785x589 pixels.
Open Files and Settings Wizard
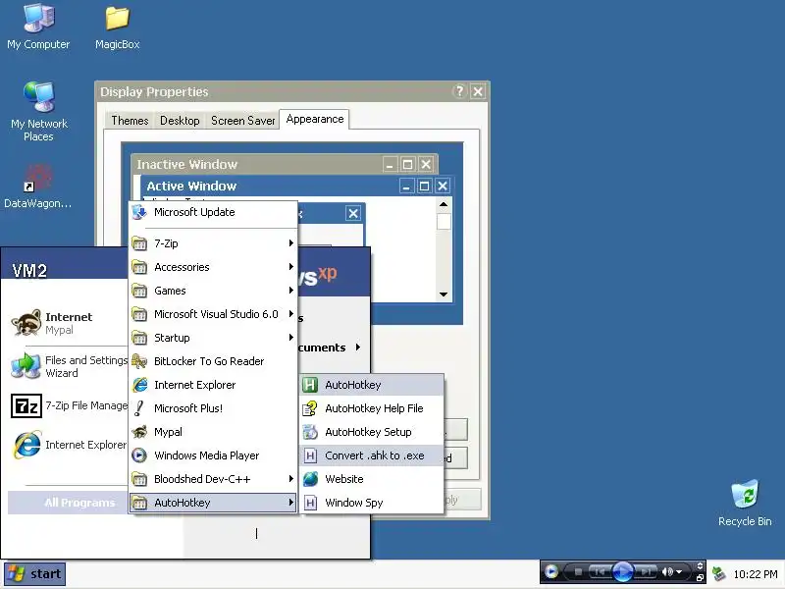tap(68, 366)
